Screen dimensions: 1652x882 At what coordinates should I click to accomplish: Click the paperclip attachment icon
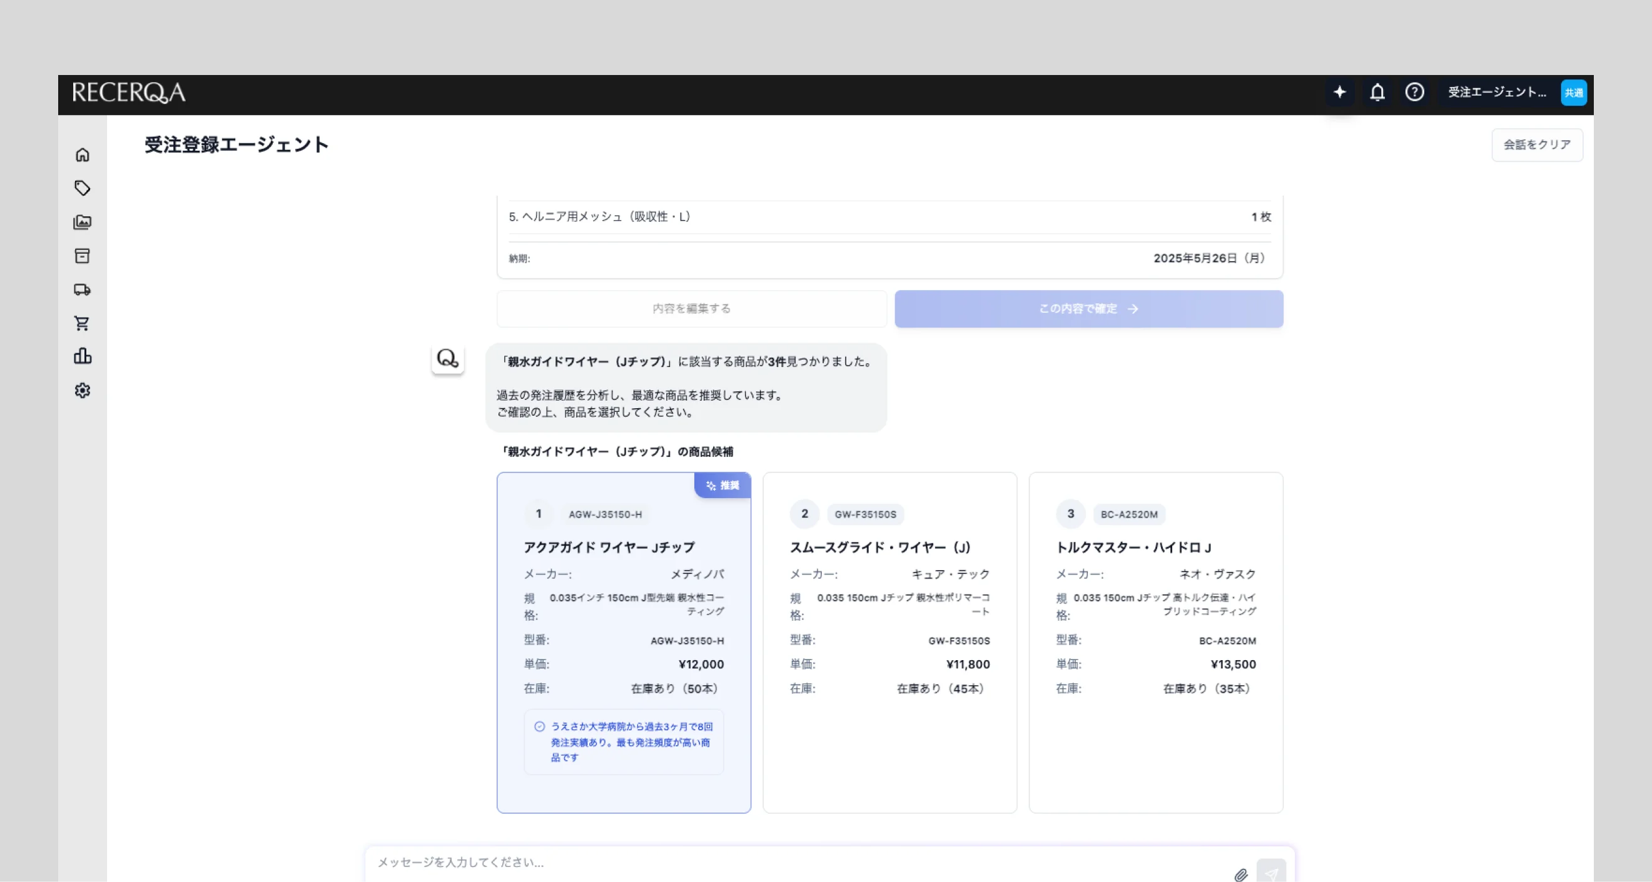[1240, 874]
